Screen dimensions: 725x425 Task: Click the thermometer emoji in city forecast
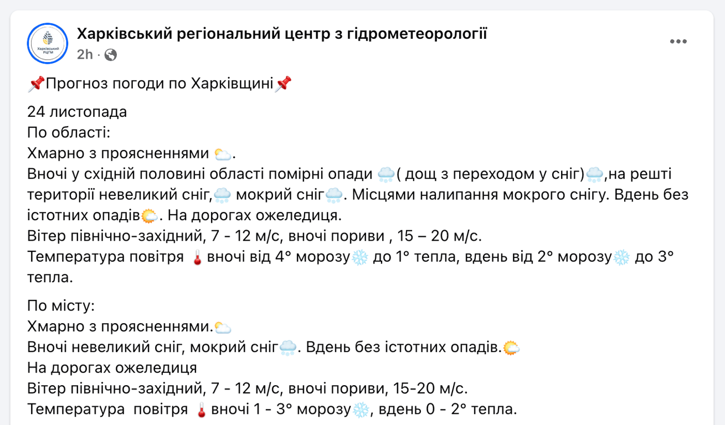click(x=201, y=408)
